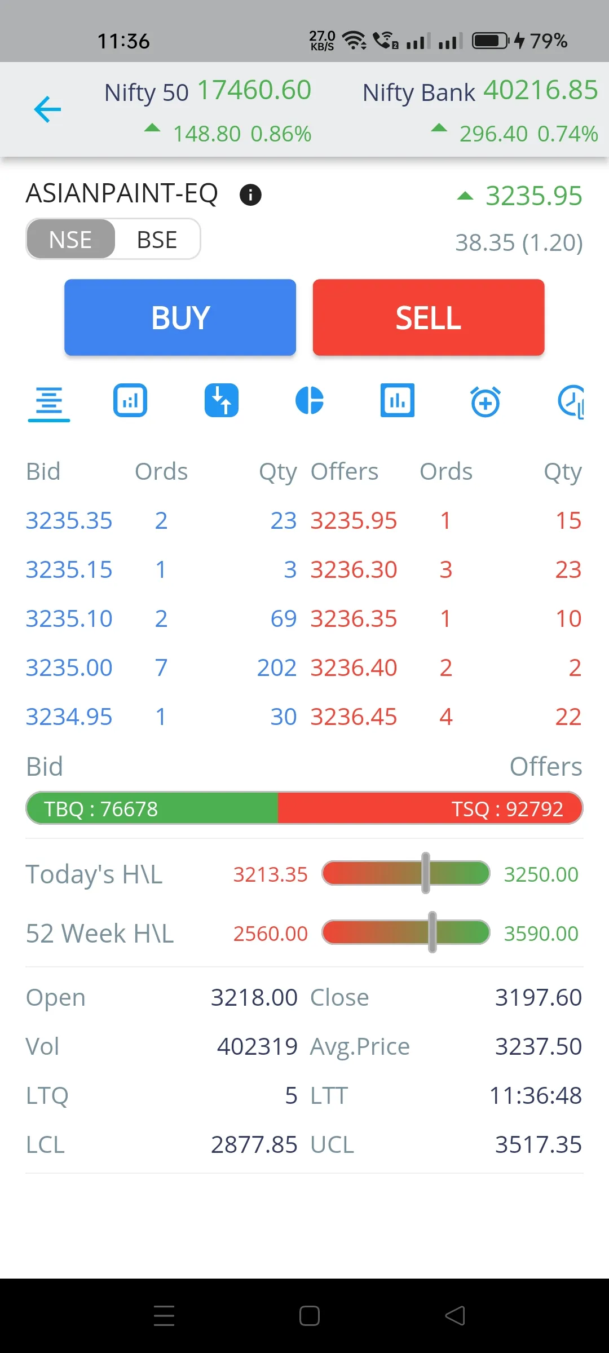The image size is (609, 1353).
Task: Open Android recent apps menu button
Action: click(x=164, y=1316)
